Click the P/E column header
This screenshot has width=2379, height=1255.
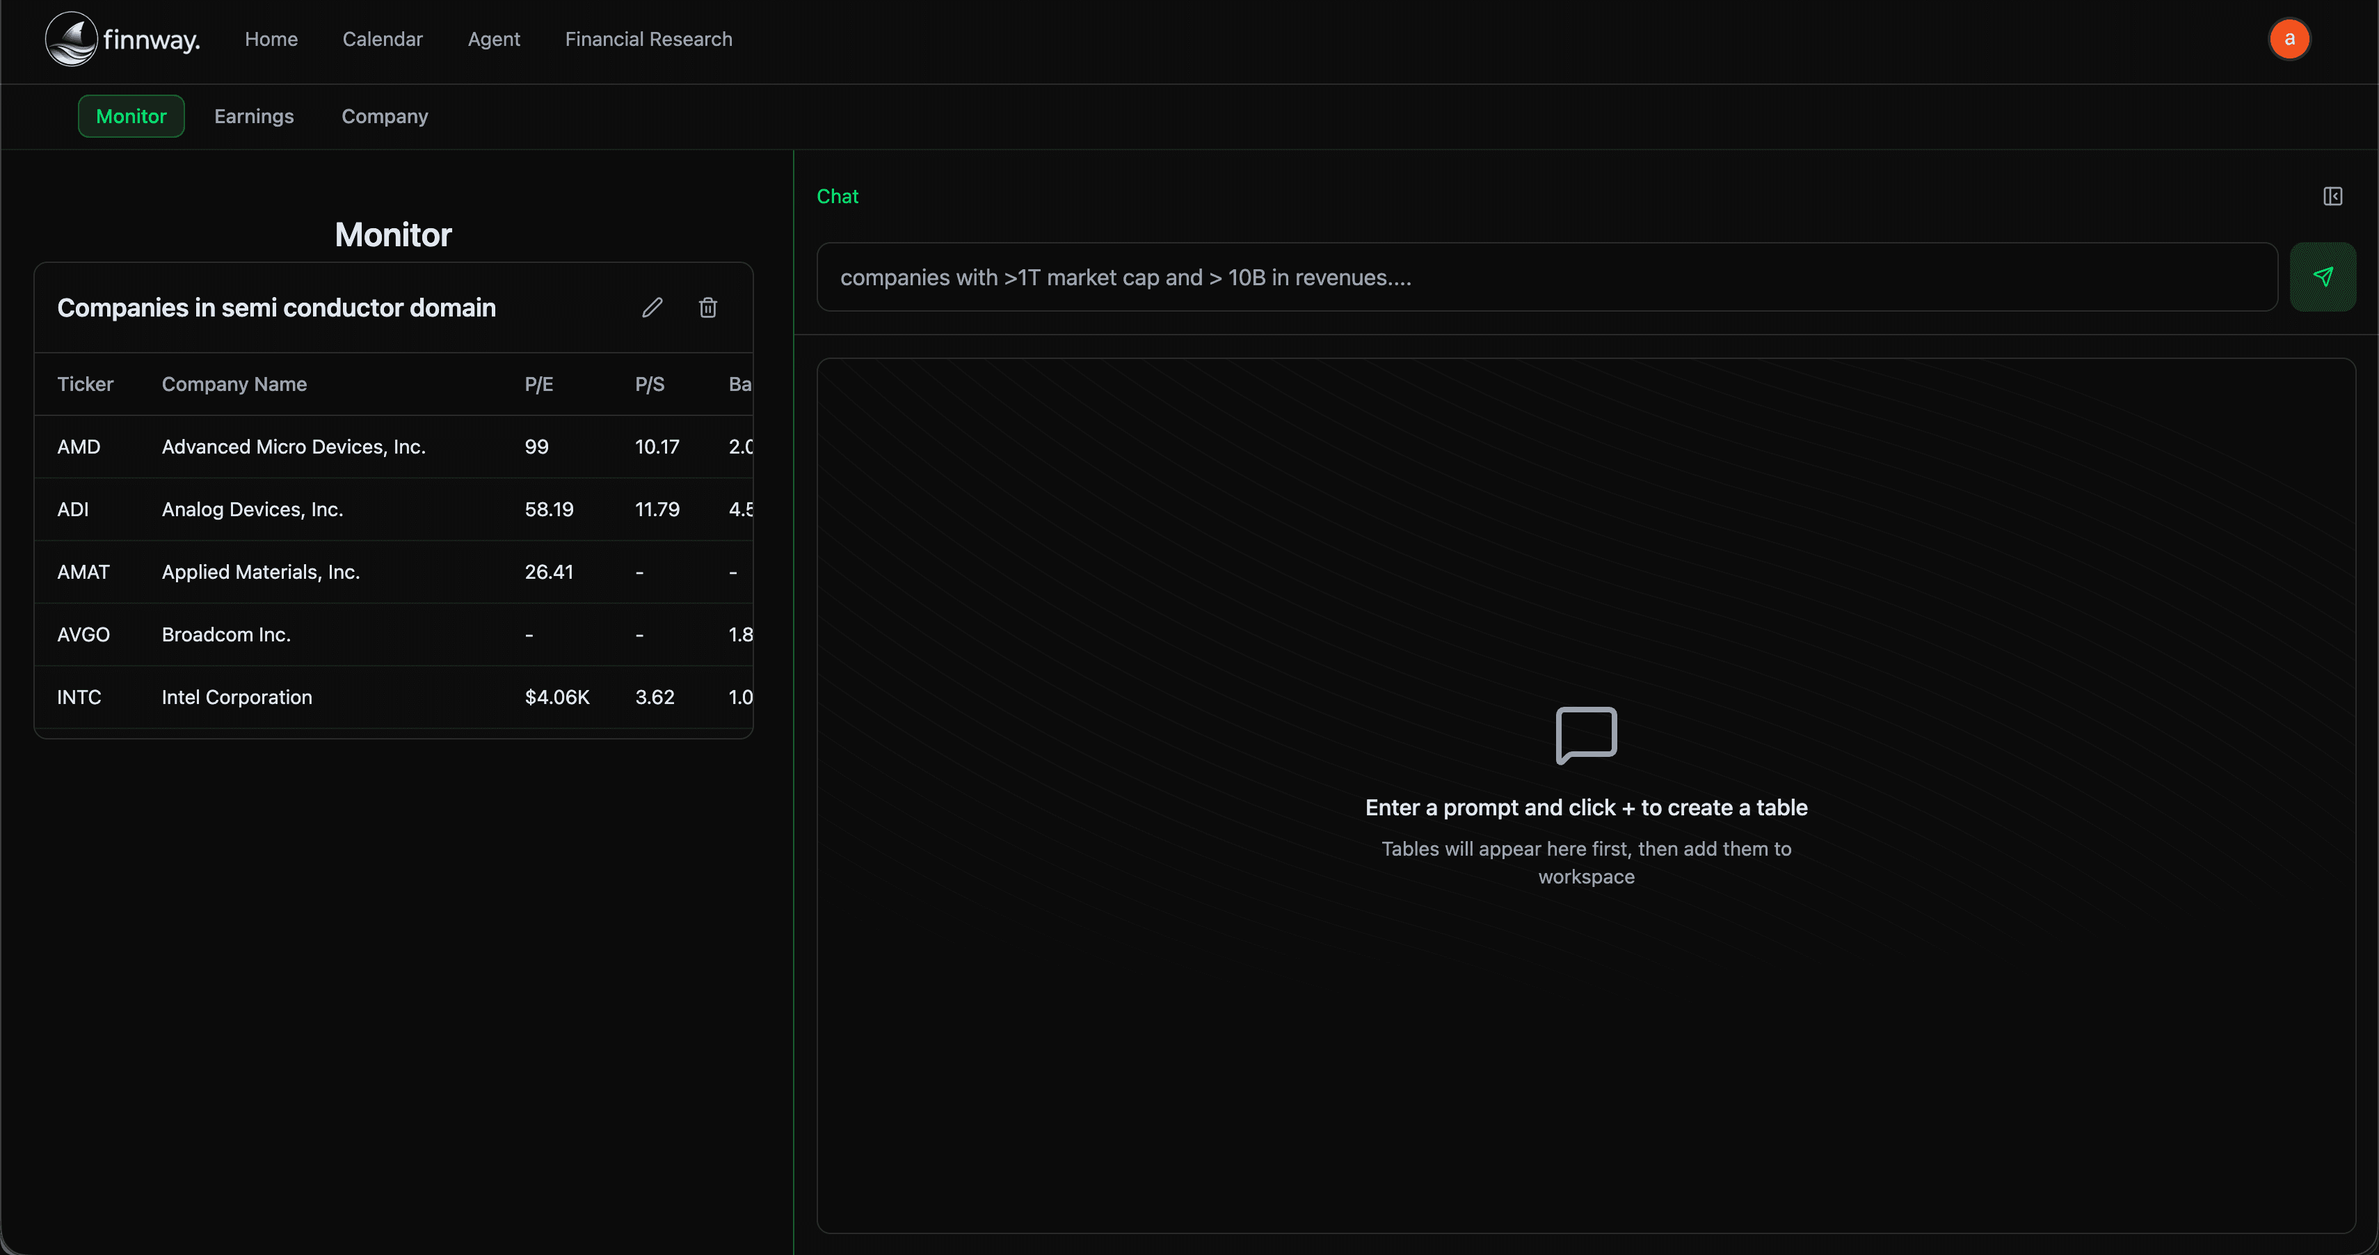(538, 384)
